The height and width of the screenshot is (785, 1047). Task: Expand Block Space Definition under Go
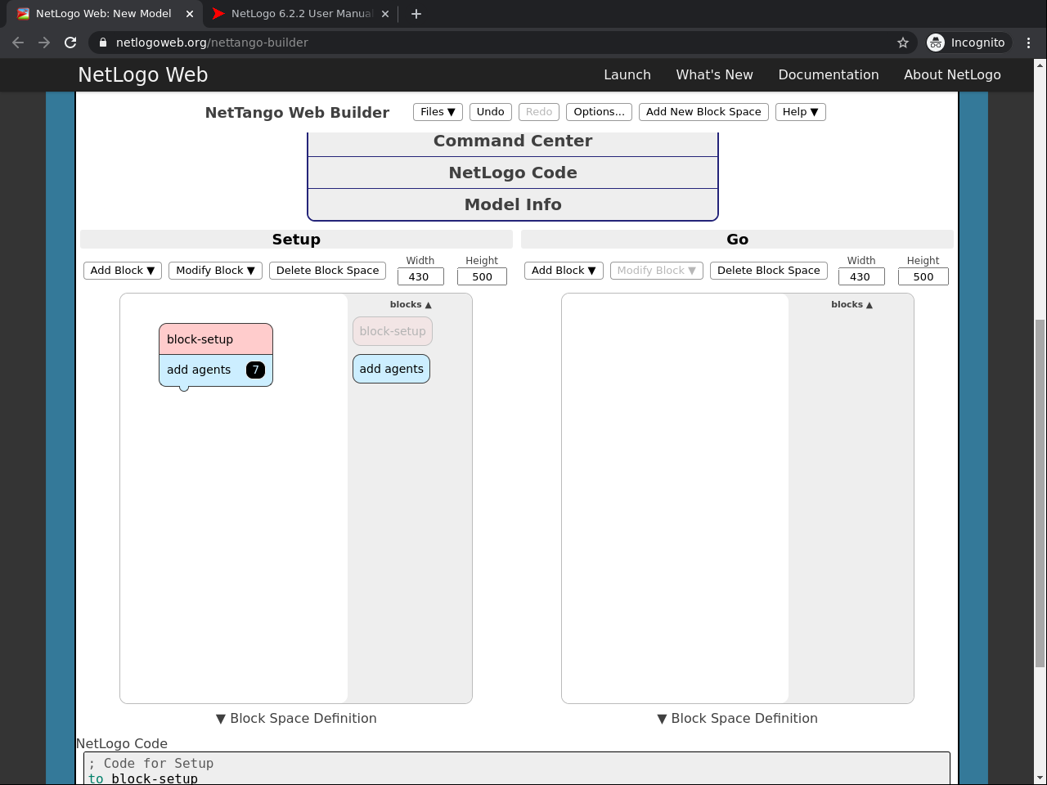tap(737, 718)
